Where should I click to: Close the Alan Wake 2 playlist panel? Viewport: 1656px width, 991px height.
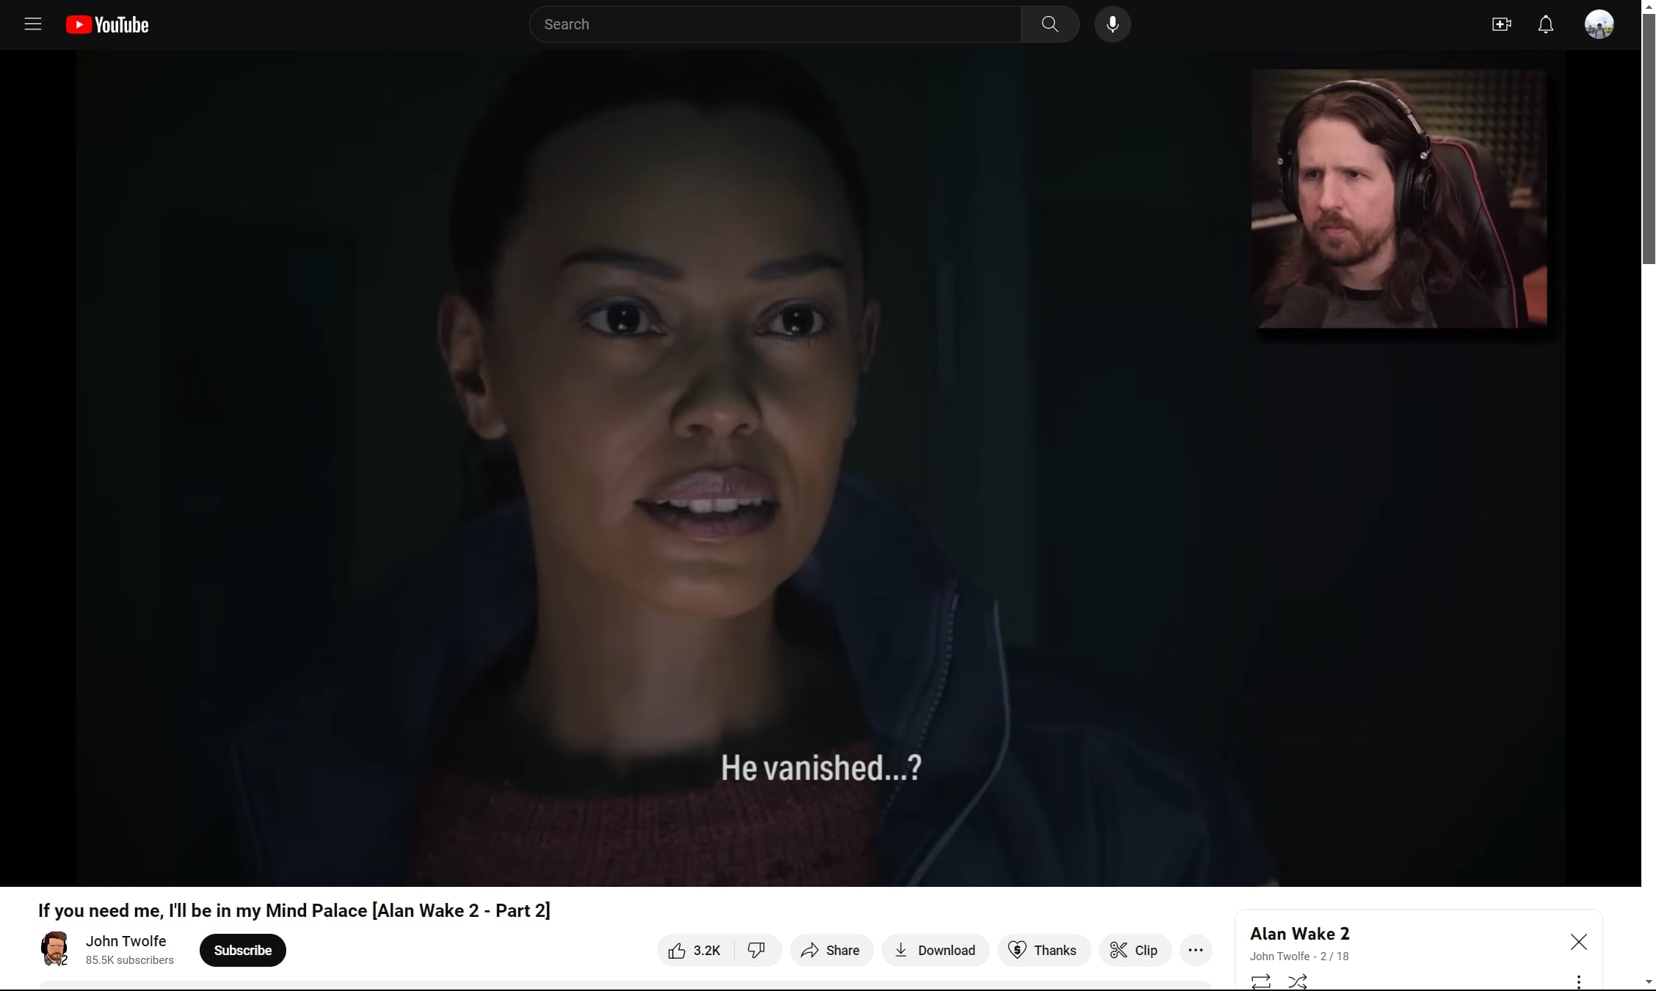coord(1578,942)
